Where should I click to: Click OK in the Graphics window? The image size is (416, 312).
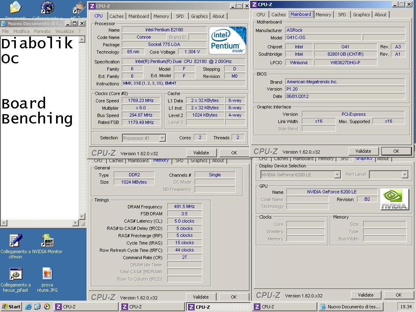399,295
